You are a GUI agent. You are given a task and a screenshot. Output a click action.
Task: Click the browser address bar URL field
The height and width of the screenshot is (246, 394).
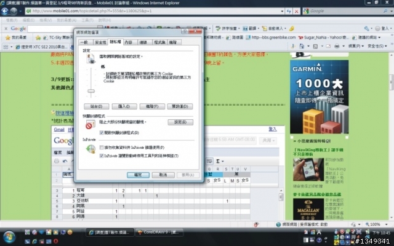pos(154,11)
